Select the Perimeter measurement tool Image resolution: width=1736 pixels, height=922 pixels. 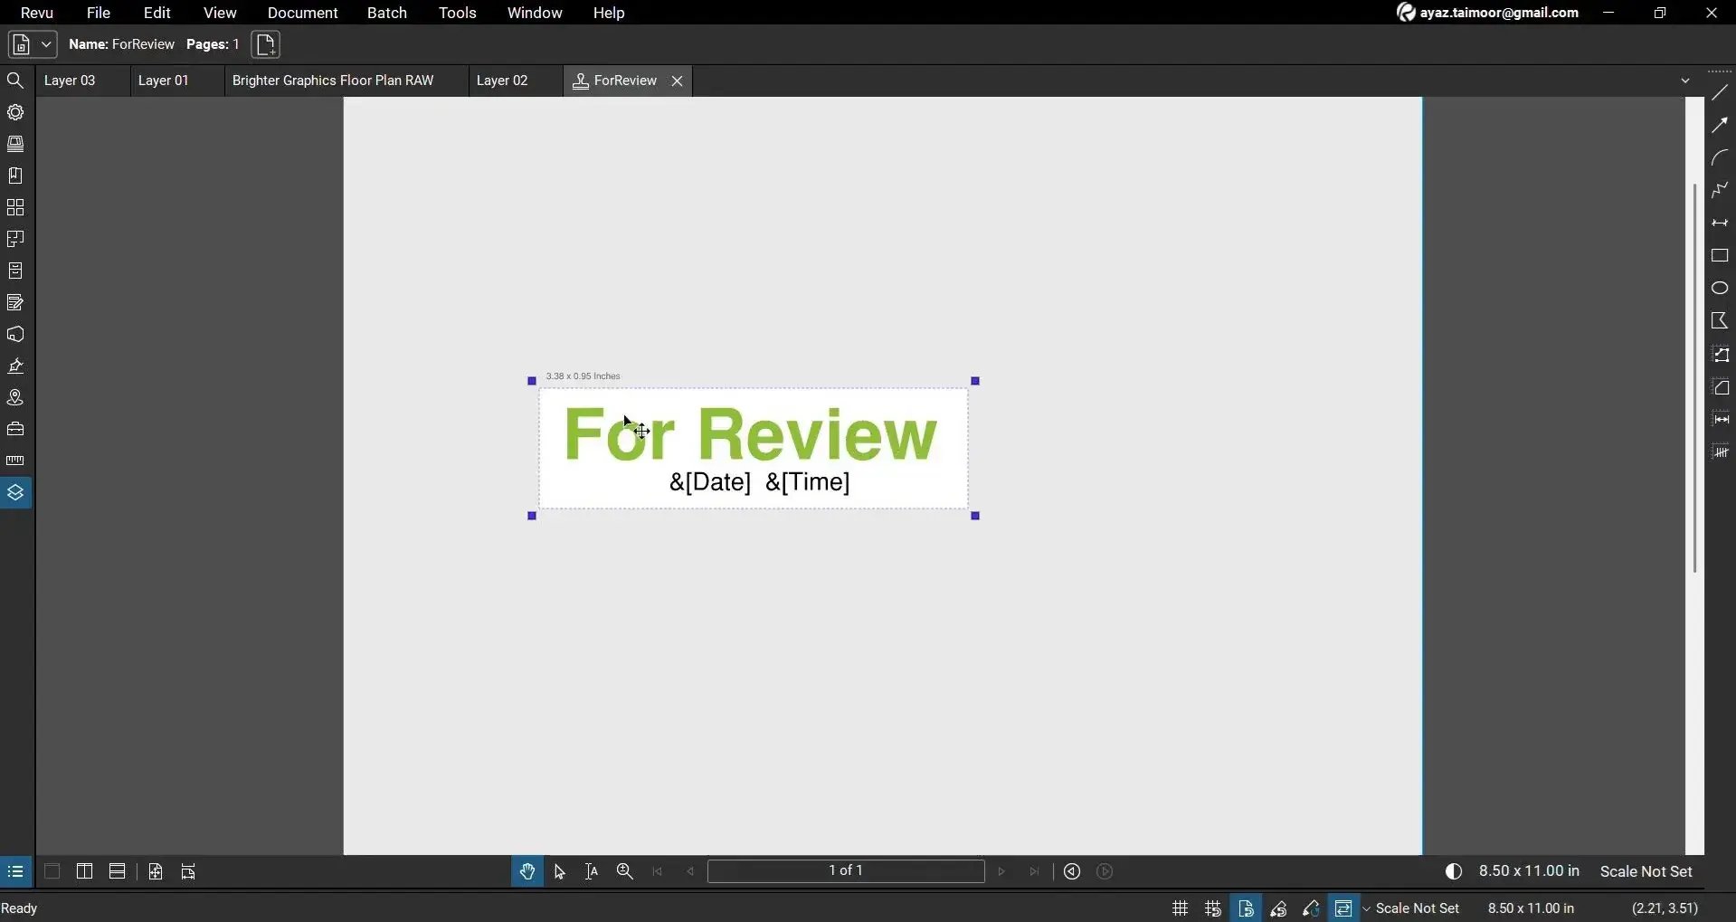coord(1720,354)
